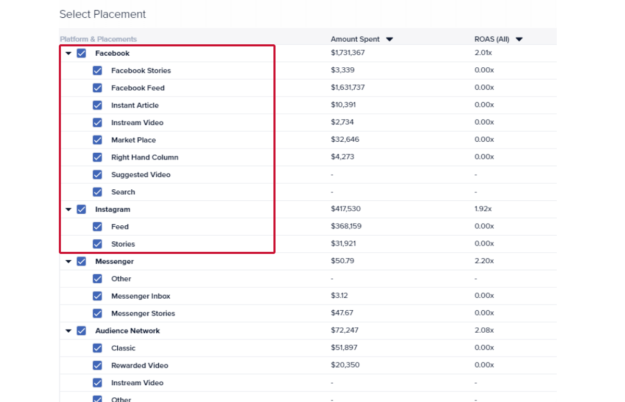Toggle the Facebook Stories checkbox

tap(97, 70)
